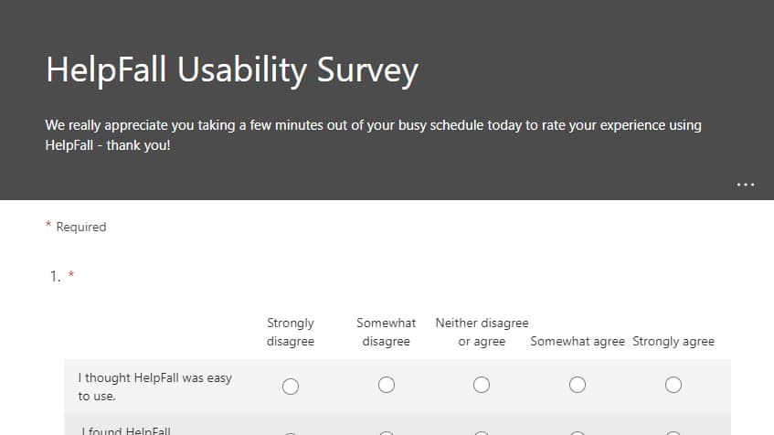Click the 'I thought HelpFall was easy' statement
This screenshot has width=774, height=435.
(154, 387)
